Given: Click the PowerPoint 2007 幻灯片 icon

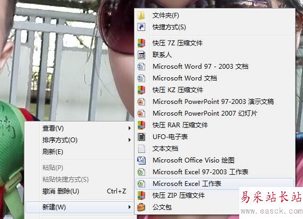Looking at the screenshot, I should click(x=141, y=113).
